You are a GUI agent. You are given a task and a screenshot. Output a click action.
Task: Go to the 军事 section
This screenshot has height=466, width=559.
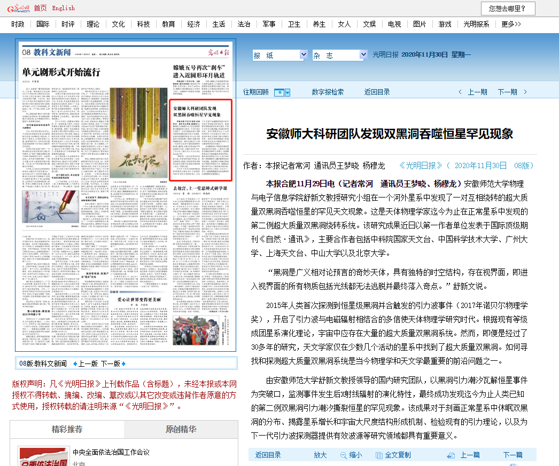point(269,24)
